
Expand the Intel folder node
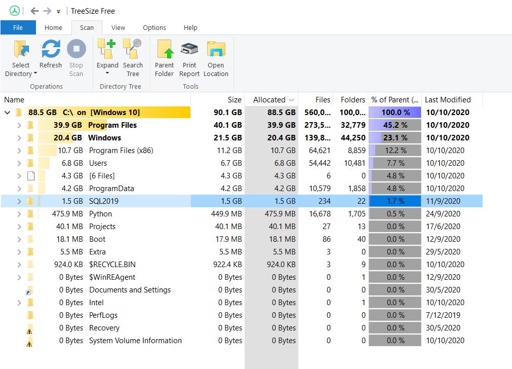coord(19,303)
